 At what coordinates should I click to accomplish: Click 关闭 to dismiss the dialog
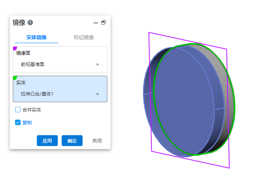(97, 141)
